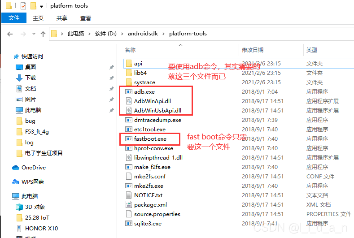Open the 文件 ribbon tab
Screen dimensions: 354x238
pos(14,18)
